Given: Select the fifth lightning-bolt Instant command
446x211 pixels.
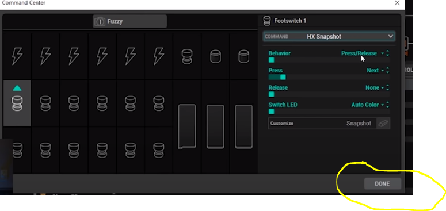Looking at the screenshot, I should [130, 56].
